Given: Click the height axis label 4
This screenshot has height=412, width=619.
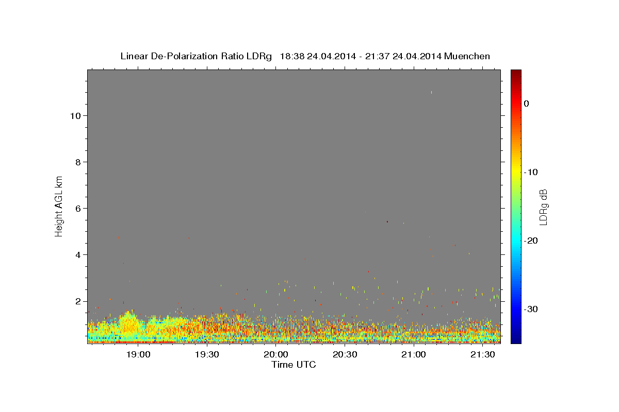Looking at the screenshot, I should click(x=77, y=254).
